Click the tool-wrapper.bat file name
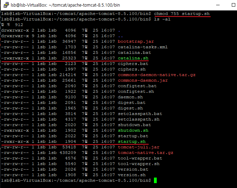Image resolution: width=237 pixels, height=188 pixels. [140, 158]
